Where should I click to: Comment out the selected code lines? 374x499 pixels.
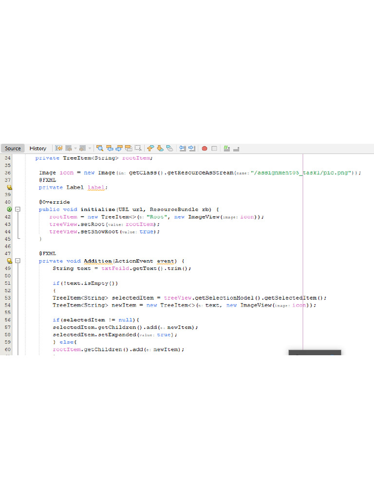[227, 148]
